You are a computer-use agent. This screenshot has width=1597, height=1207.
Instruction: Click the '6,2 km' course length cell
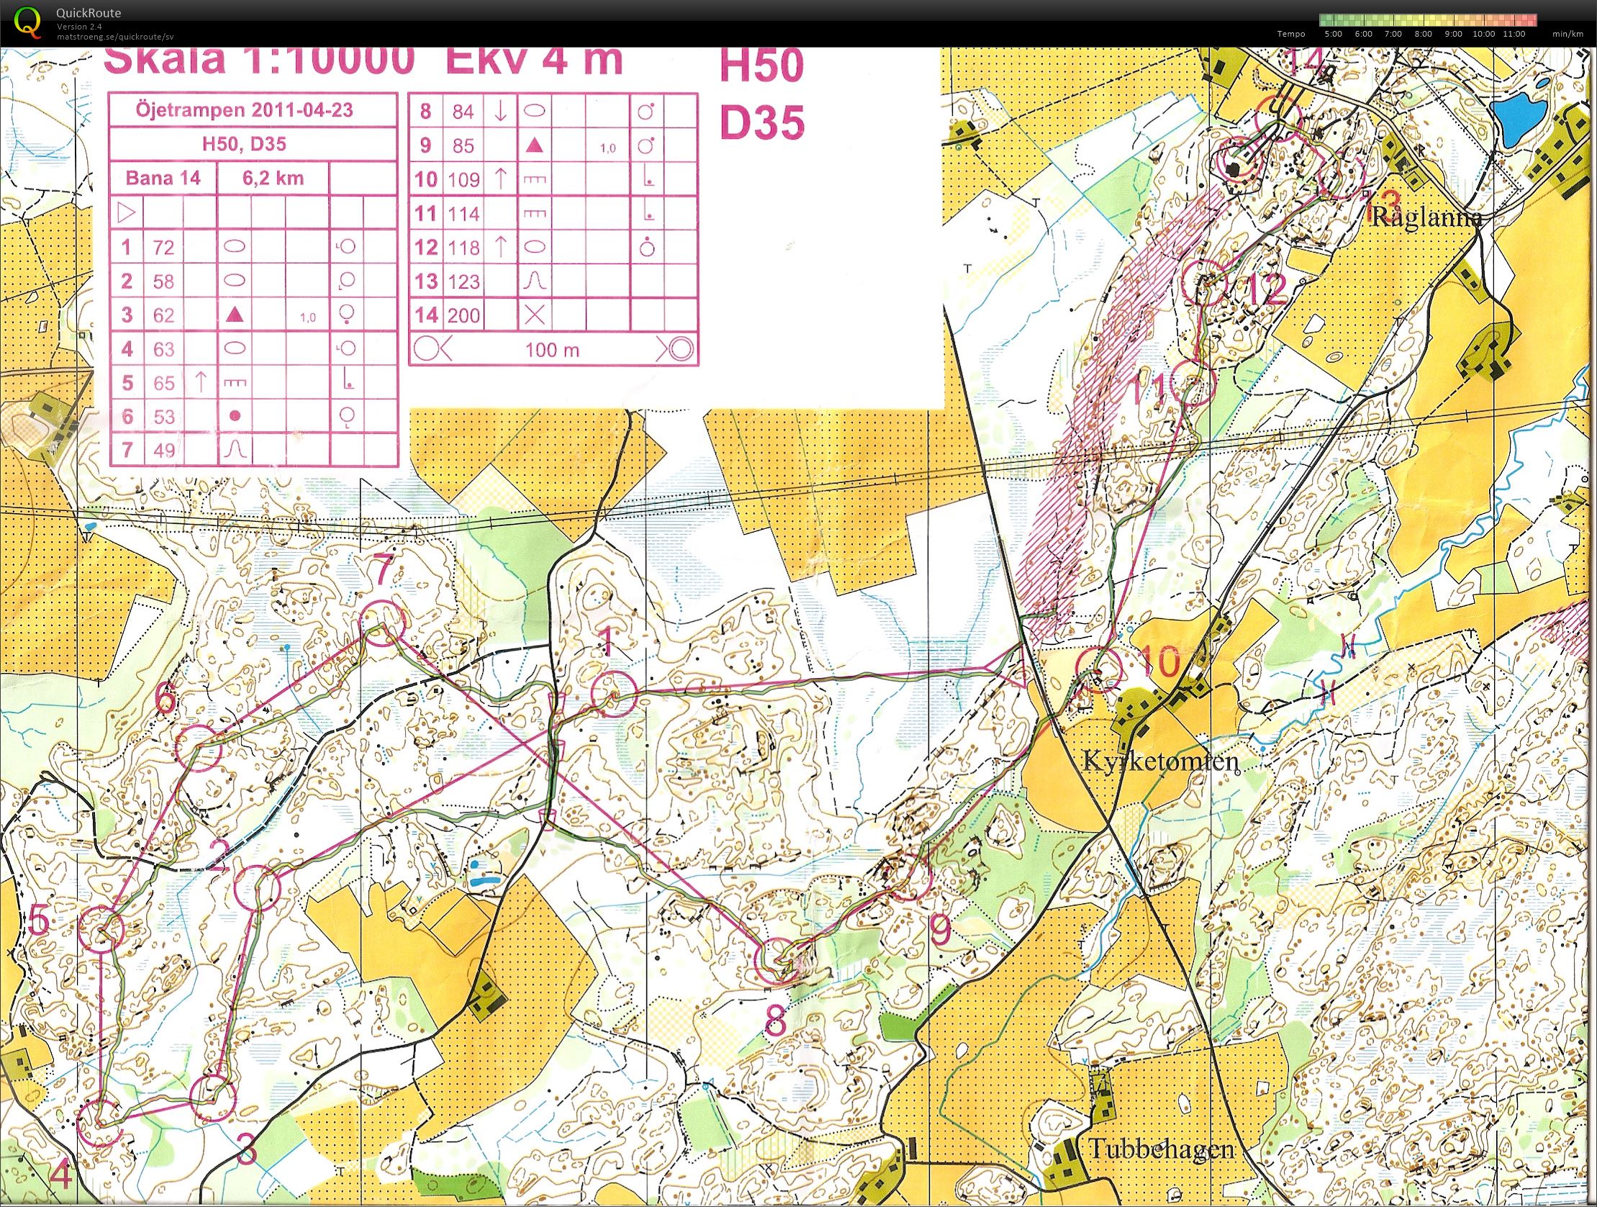[273, 178]
